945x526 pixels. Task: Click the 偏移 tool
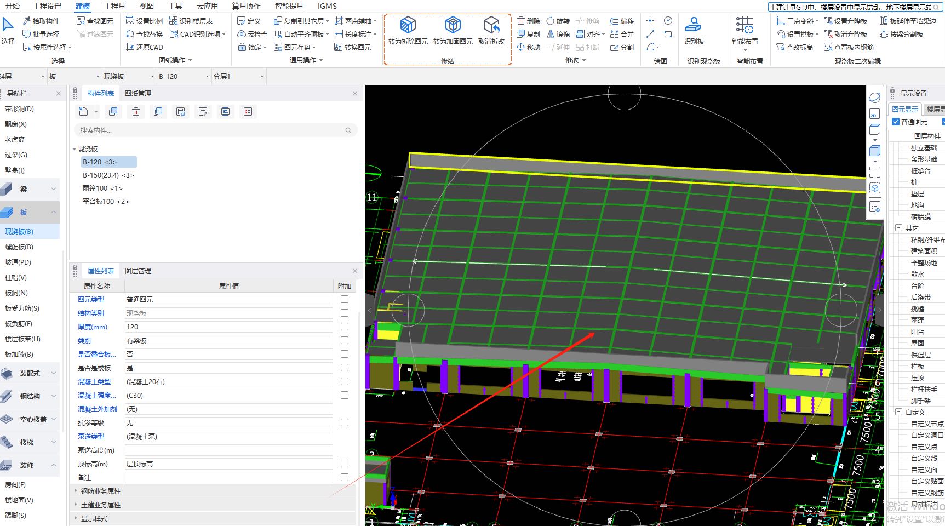click(x=622, y=21)
